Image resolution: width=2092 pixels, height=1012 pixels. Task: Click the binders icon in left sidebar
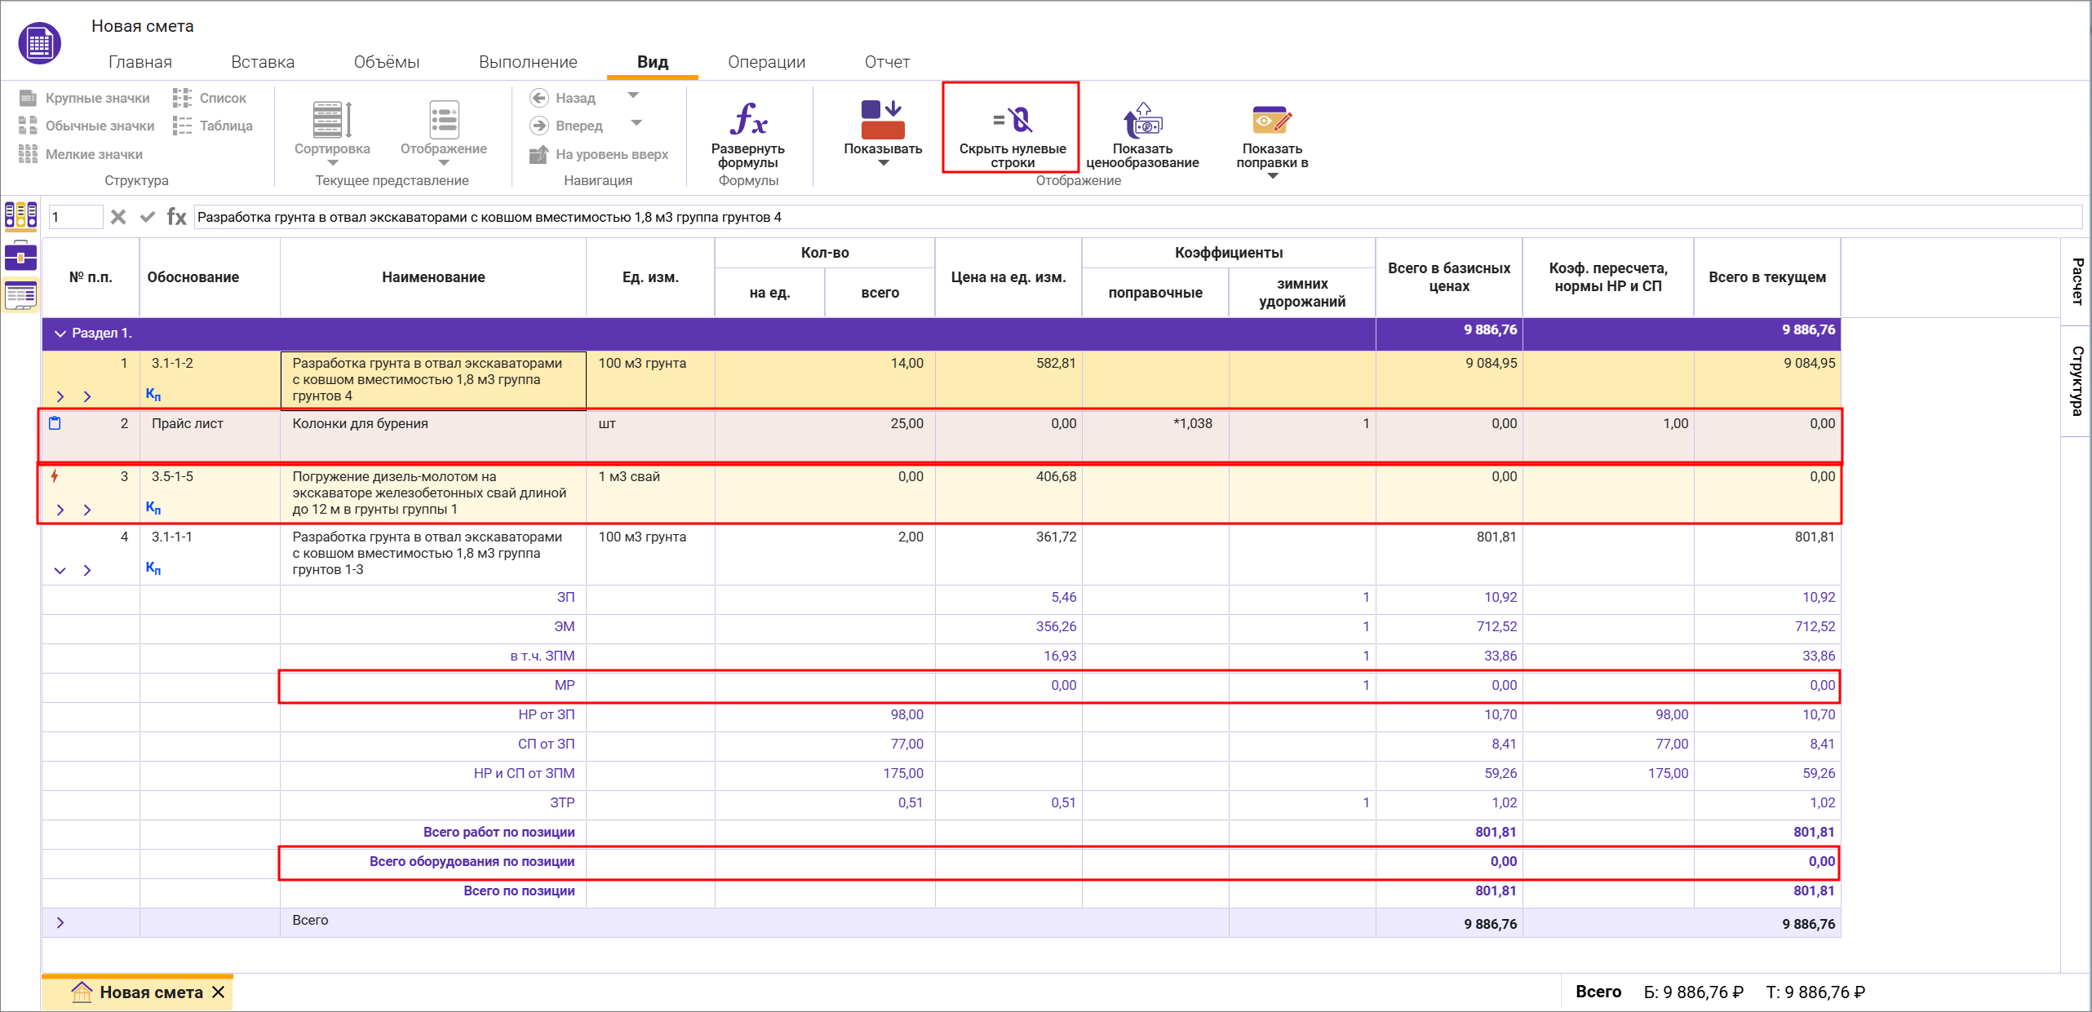pos(20,215)
